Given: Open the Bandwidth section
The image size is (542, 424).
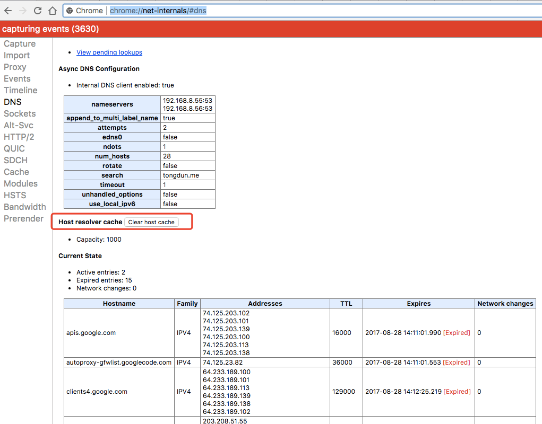Looking at the screenshot, I should [x=25, y=207].
